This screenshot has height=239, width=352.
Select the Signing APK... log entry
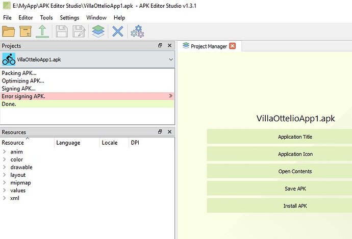tap(87, 88)
